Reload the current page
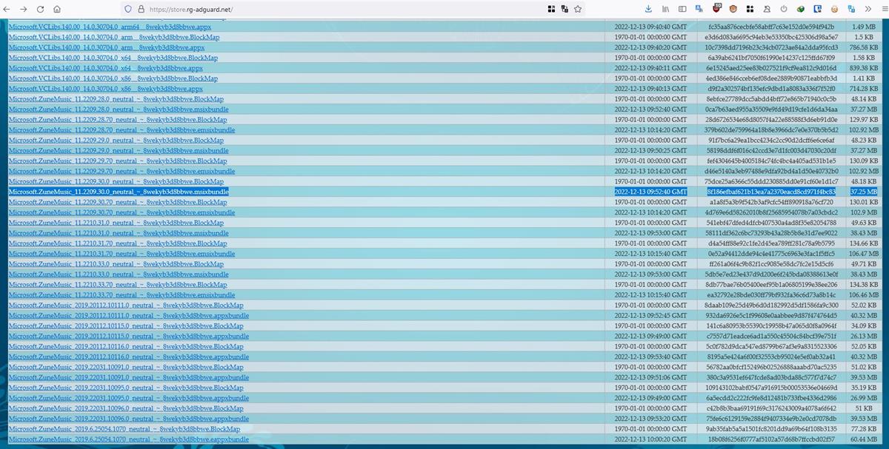The image size is (889, 449). (41, 9)
